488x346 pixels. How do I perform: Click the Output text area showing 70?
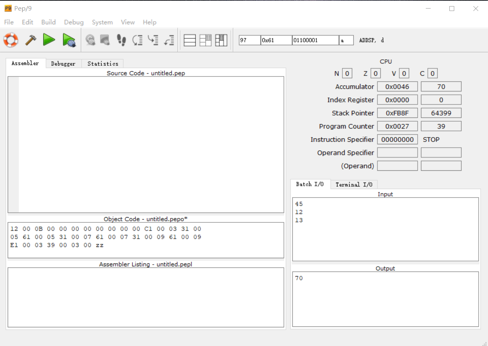click(386, 299)
